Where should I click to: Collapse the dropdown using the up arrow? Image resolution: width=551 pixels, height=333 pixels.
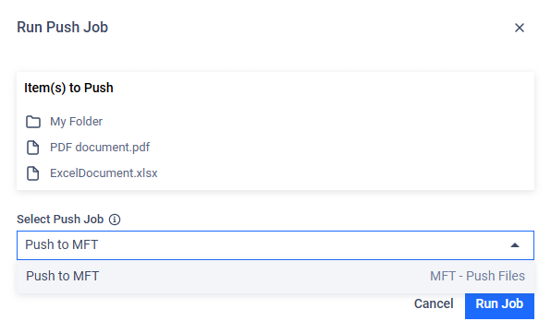pyautogui.click(x=515, y=245)
